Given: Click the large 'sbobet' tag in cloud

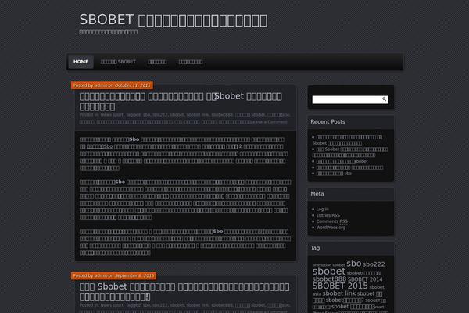Looking at the screenshot, I should click(x=329, y=272).
